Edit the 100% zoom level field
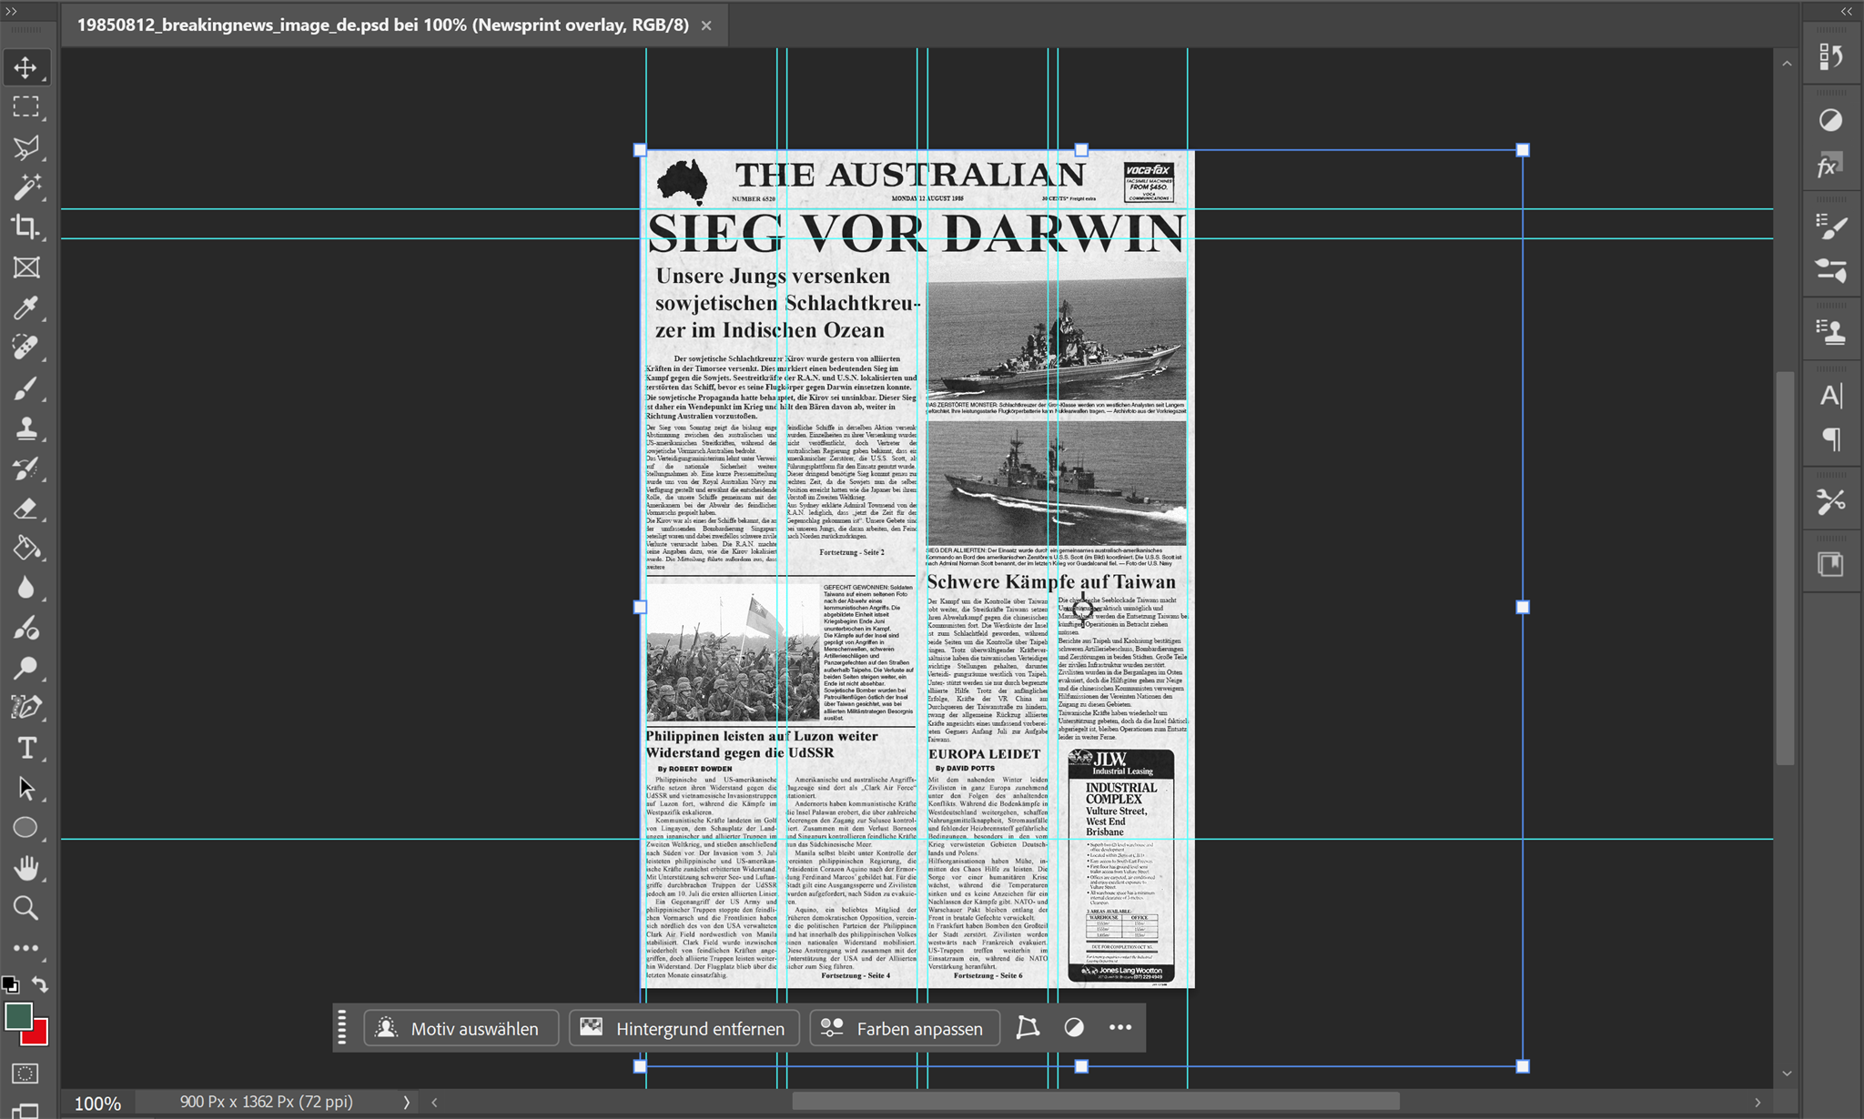The image size is (1864, 1119). [97, 1103]
